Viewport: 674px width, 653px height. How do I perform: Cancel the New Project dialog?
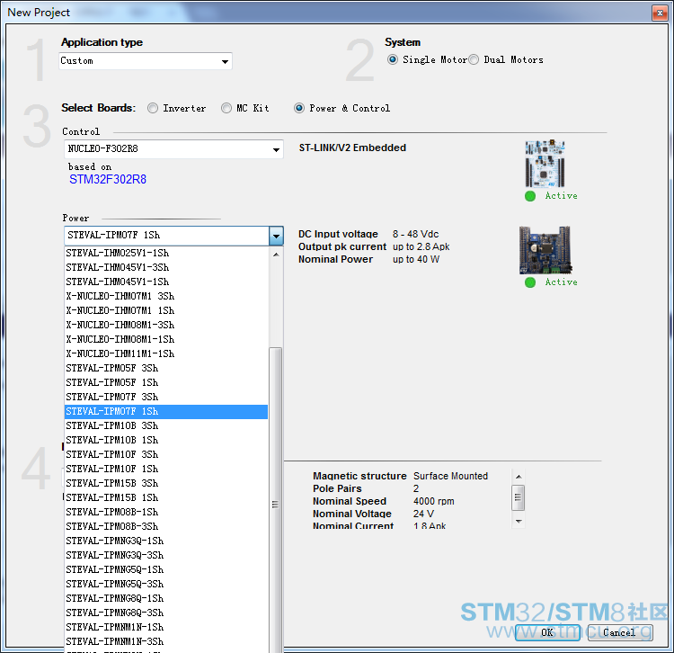click(x=620, y=633)
